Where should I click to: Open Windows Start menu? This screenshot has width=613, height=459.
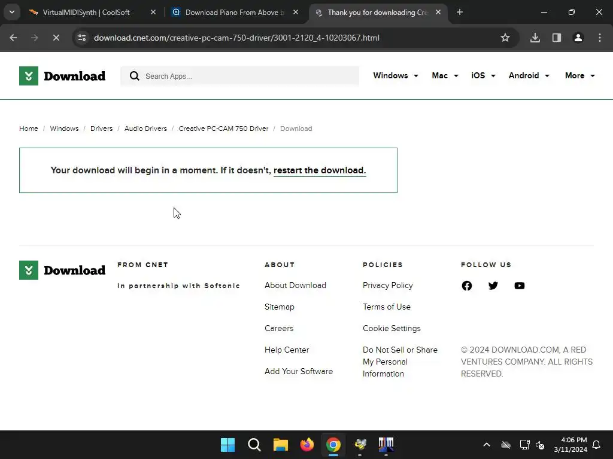click(227, 445)
